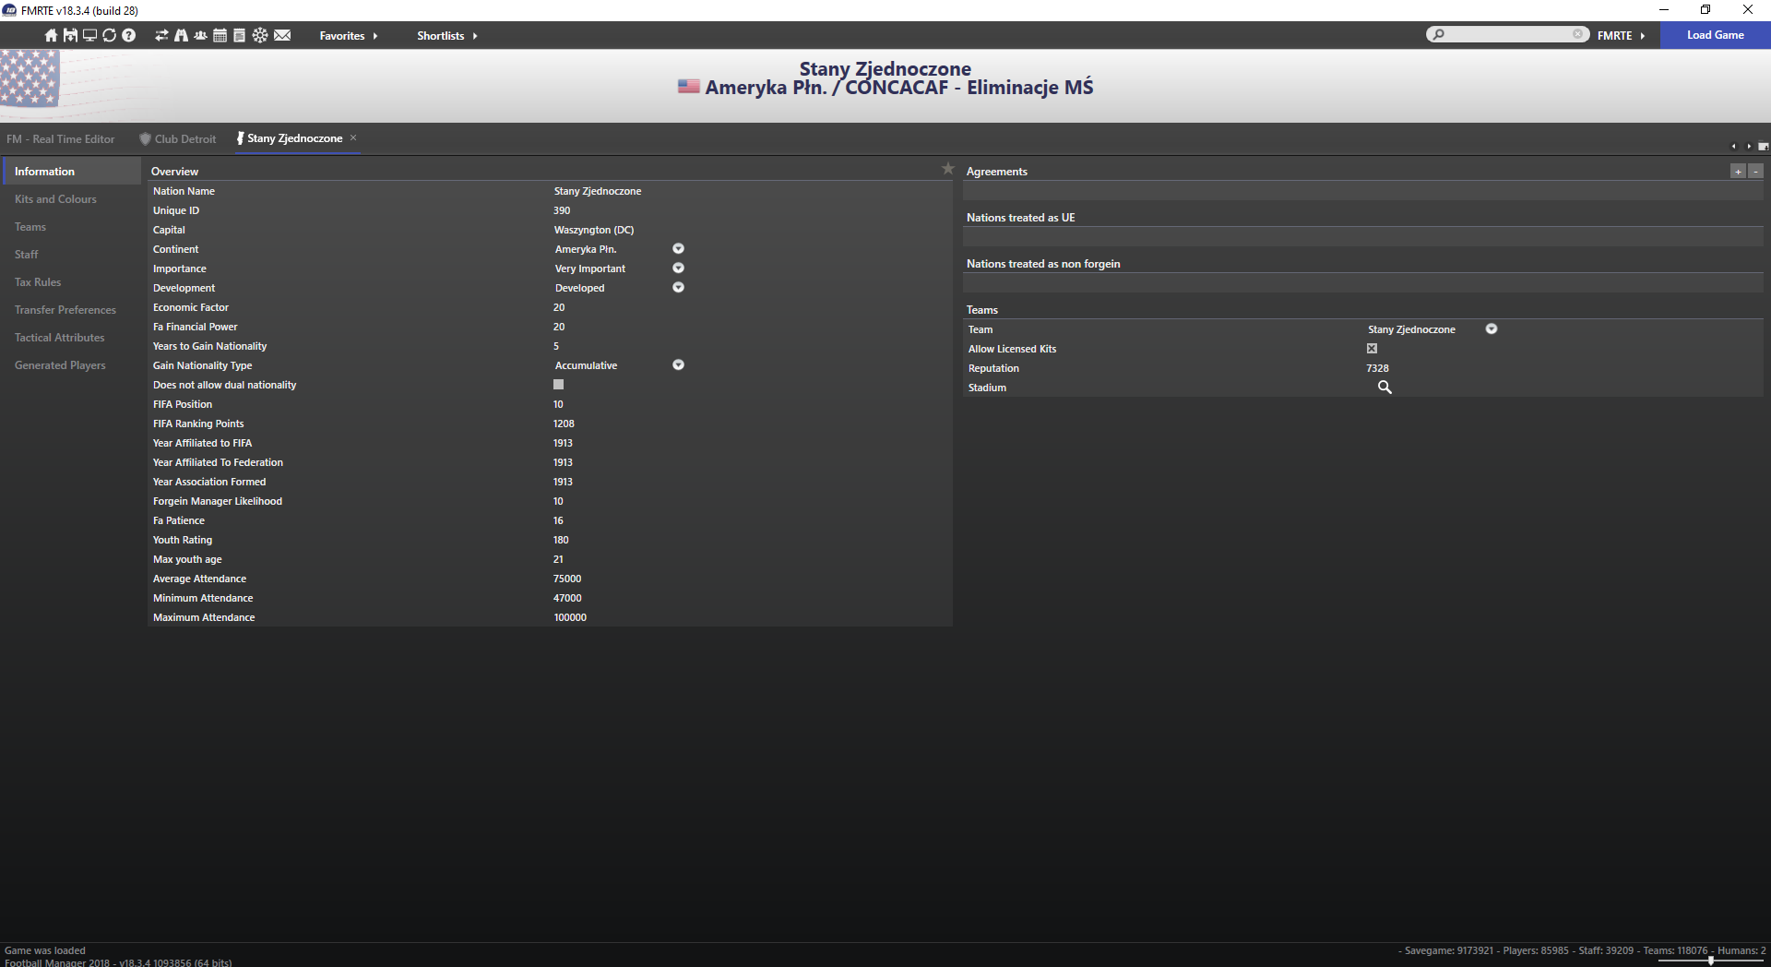Expand Gain Nationality Type dropdown arrow
Viewport: 1771px width, 967px height.
tap(678, 365)
